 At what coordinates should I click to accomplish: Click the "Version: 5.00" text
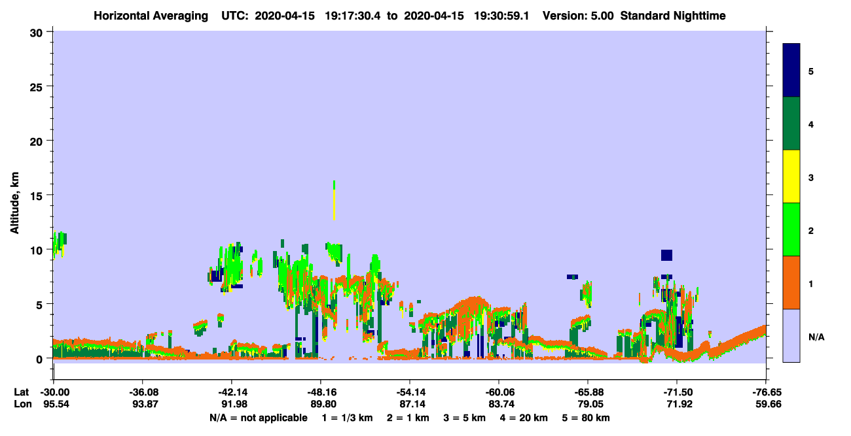pos(577,15)
